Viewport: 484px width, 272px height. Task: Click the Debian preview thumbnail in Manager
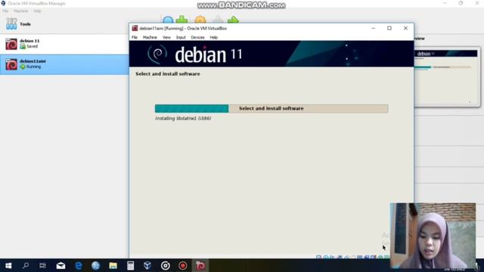pyautogui.click(x=447, y=77)
